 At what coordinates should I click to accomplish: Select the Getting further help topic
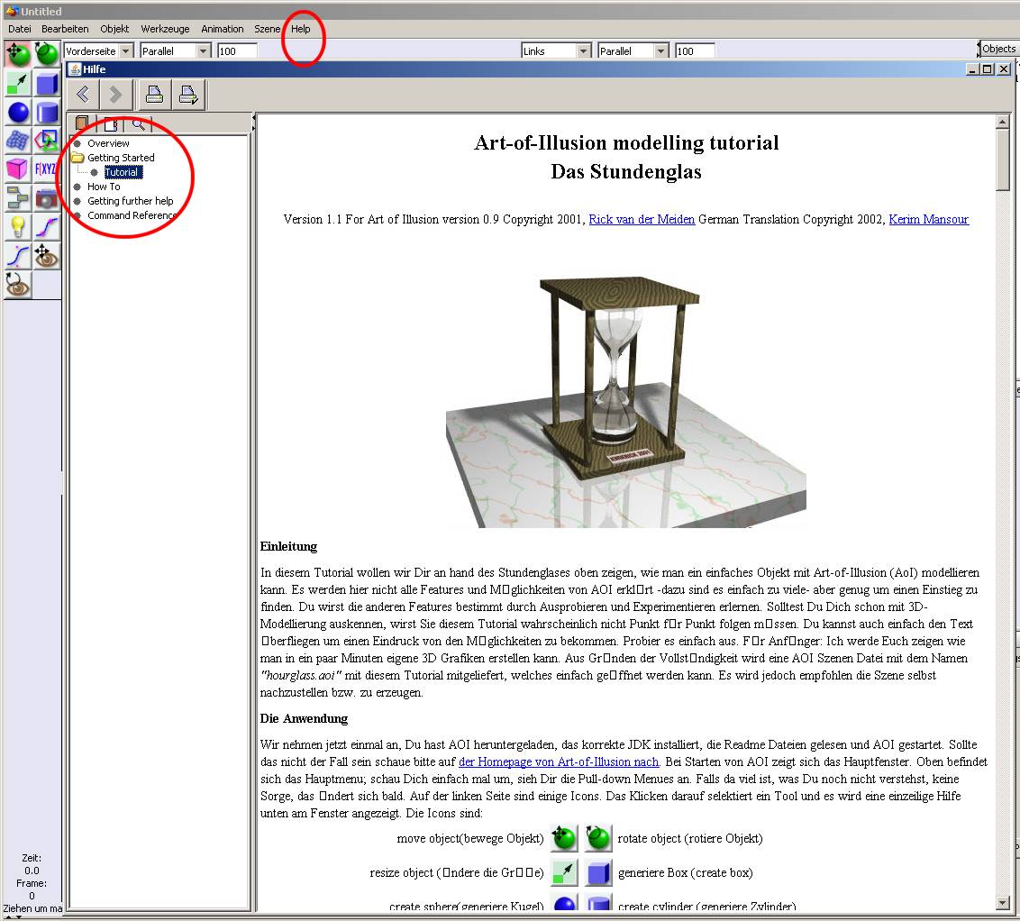[130, 201]
